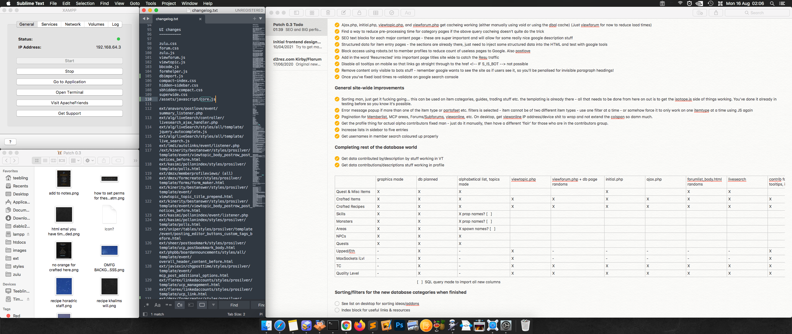Switch to the Services tab in XAMPP
This screenshot has height=334, width=792.
pyautogui.click(x=49, y=24)
